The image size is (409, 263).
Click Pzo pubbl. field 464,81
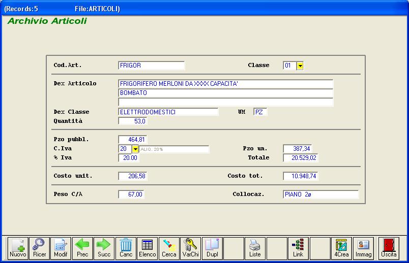[x=133, y=139]
